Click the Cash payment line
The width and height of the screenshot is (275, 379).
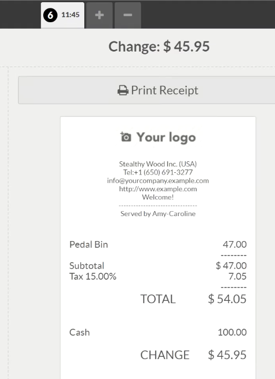(158, 332)
